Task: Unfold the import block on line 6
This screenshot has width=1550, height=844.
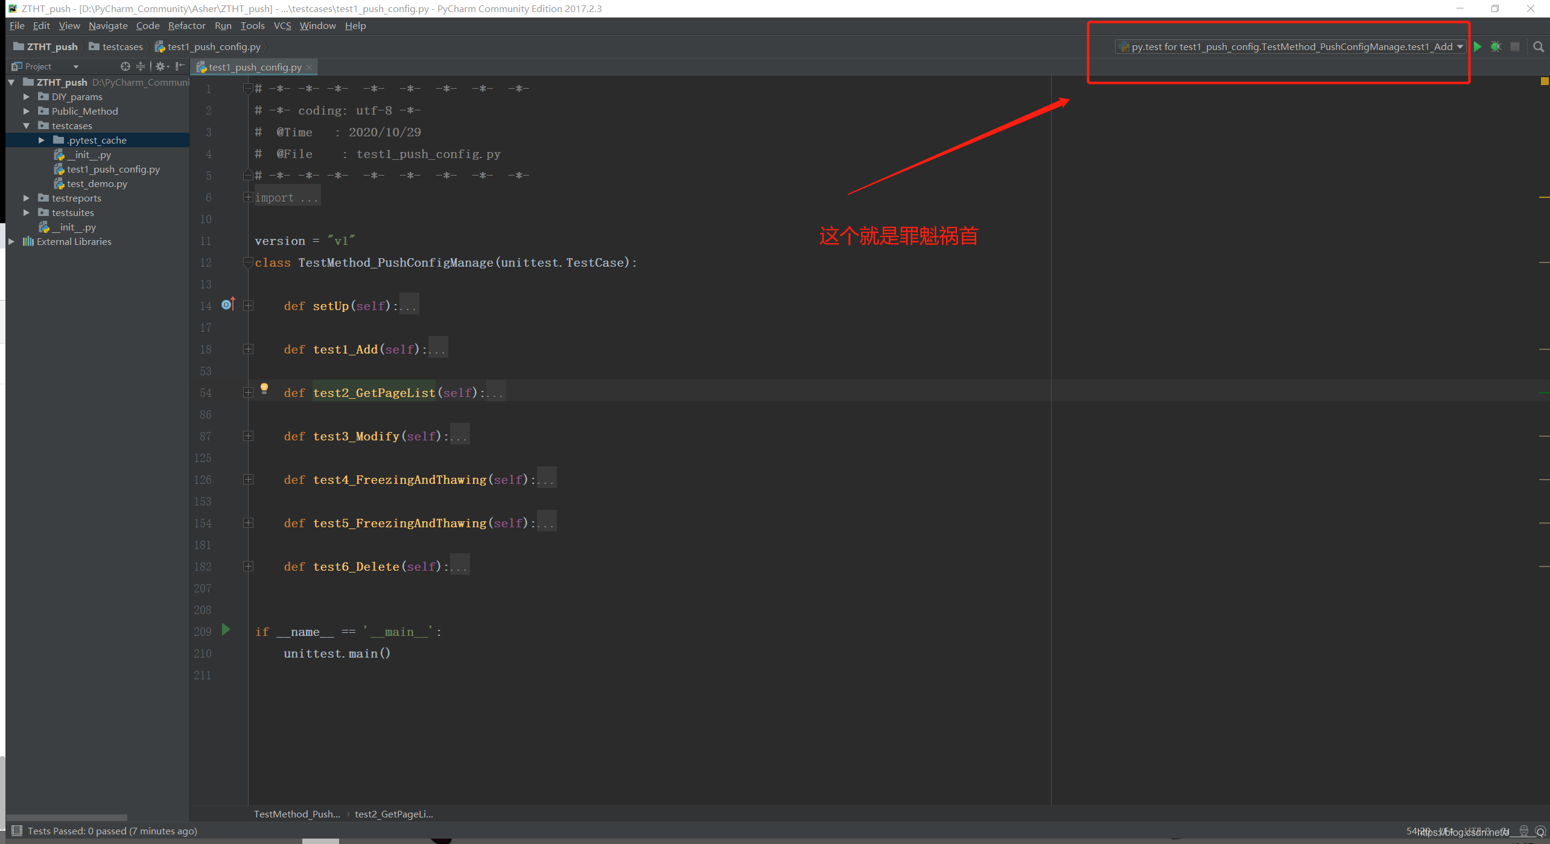Action: 248,197
